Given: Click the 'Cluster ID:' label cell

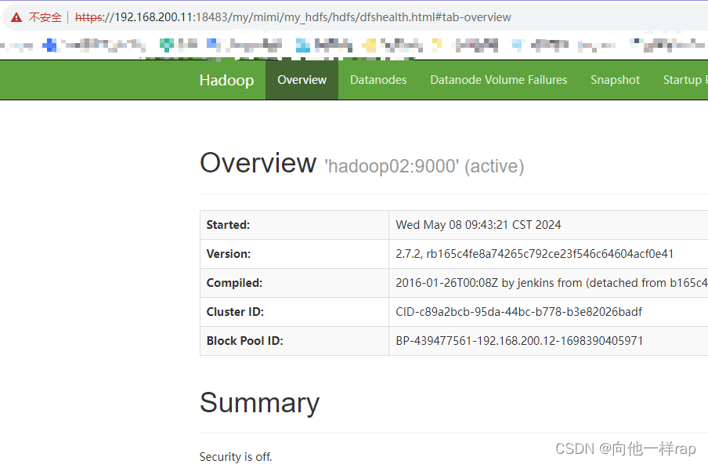Looking at the screenshot, I should point(294,312).
